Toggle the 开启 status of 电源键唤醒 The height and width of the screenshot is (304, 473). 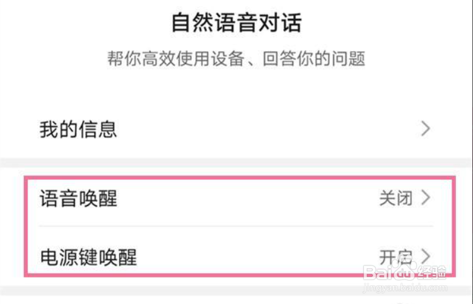(395, 257)
